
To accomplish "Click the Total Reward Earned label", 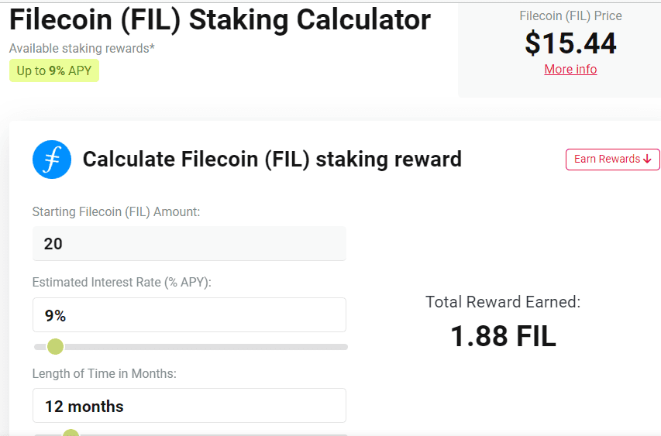I will coord(503,302).
